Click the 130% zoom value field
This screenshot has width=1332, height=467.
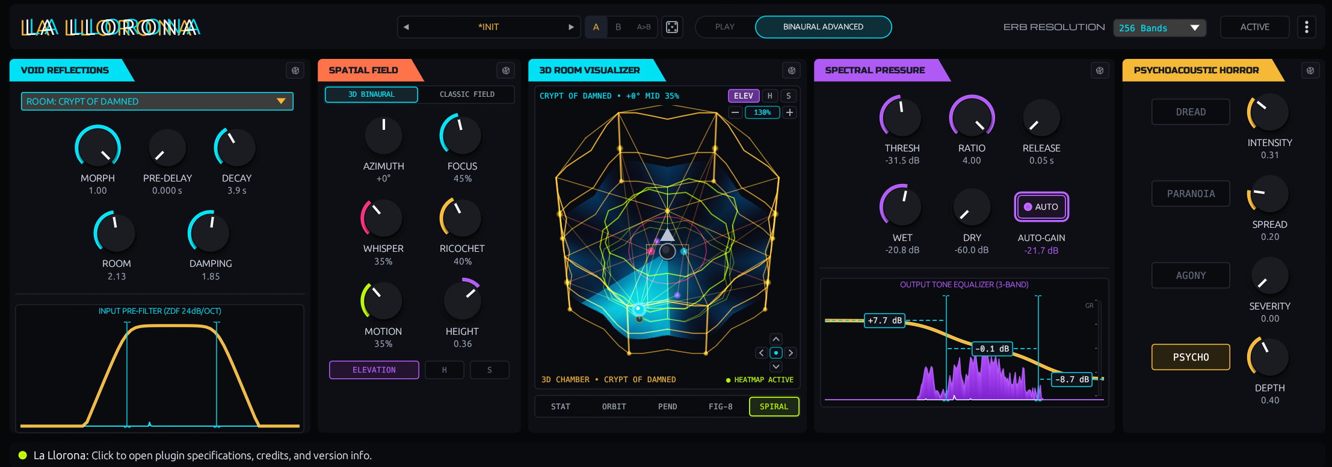(x=762, y=112)
